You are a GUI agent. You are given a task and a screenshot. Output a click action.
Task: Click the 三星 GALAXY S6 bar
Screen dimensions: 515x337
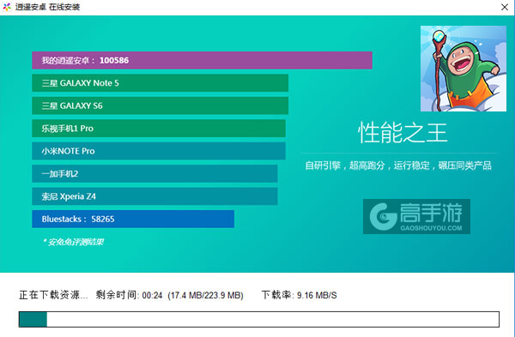[x=160, y=105]
